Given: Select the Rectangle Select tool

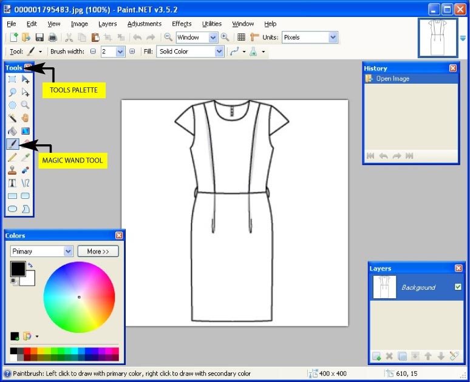Looking at the screenshot, I should pos(12,79).
